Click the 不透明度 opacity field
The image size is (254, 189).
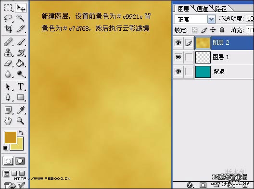[250, 18]
